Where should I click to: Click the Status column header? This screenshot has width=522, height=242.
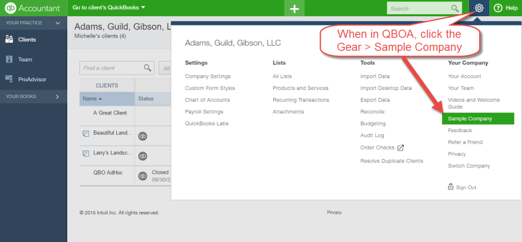pos(146,99)
